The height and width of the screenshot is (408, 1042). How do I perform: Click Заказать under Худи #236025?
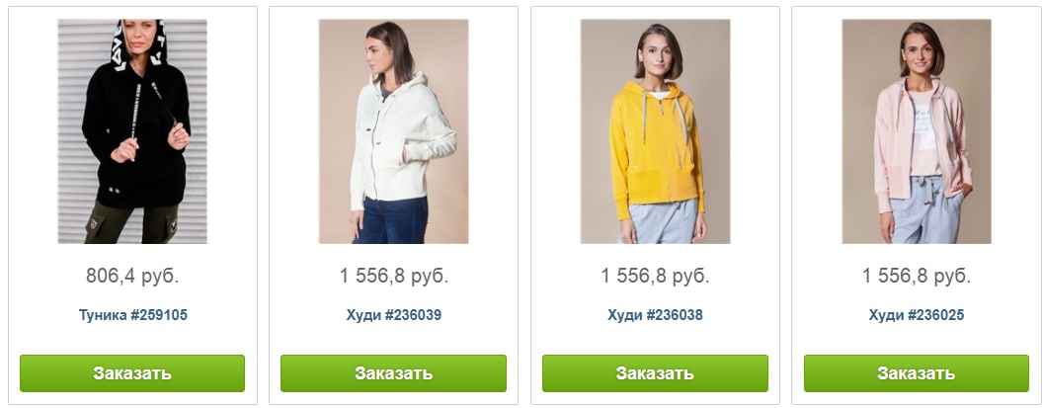coord(917,373)
